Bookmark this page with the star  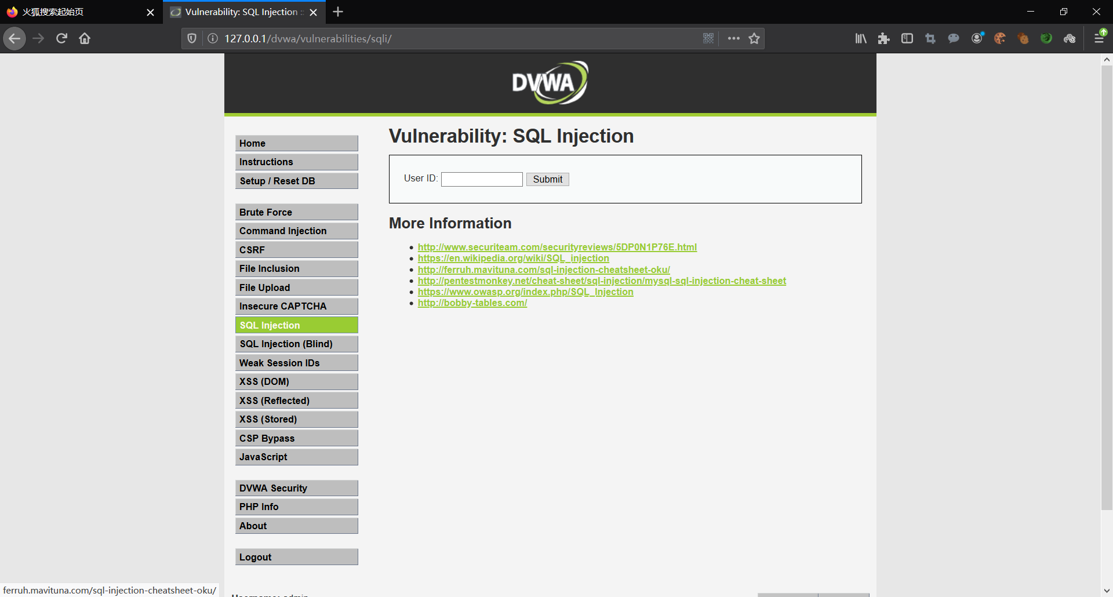(x=754, y=38)
